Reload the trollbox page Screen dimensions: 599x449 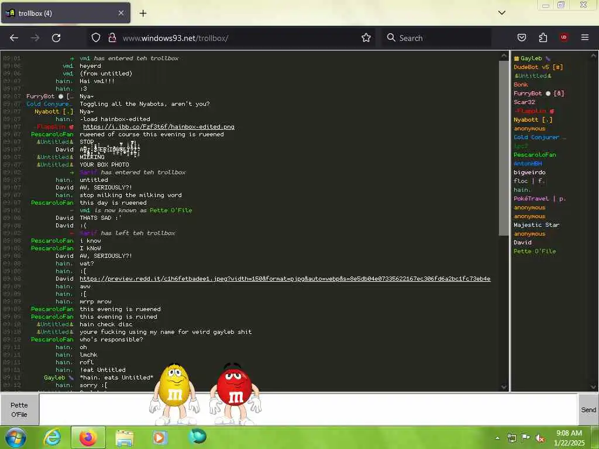tap(56, 38)
